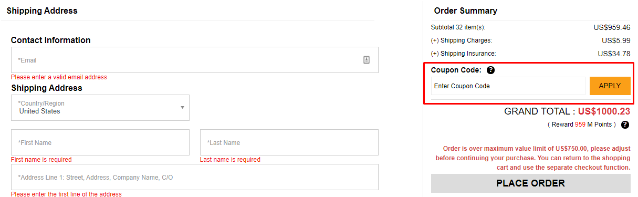Click the orange APPLY button
This screenshot has width=638, height=197.
tap(610, 86)
